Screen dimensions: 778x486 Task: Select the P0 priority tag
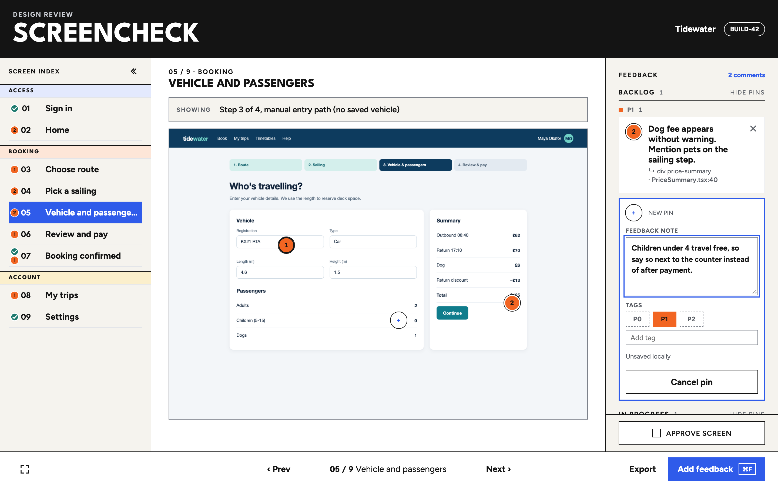[637, 319]
